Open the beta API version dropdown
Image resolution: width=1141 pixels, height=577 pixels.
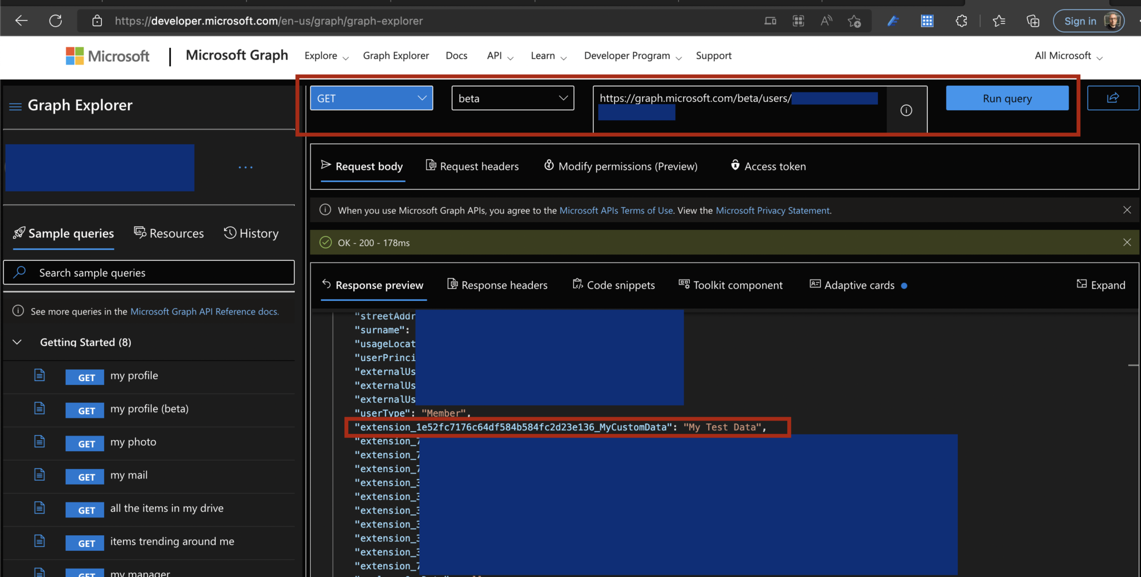(512, 99)
